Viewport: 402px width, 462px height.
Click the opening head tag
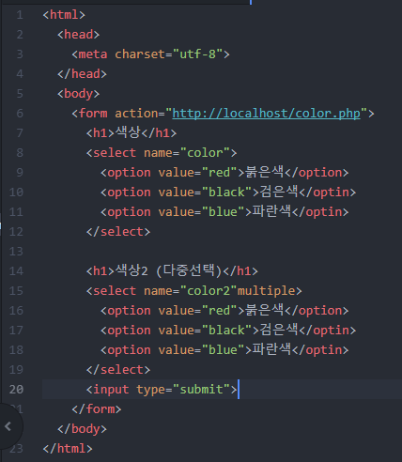tap(78, 35)
